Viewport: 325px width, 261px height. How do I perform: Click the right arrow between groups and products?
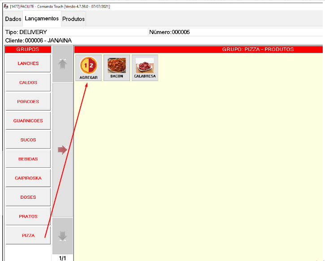(x=63, y=150)
